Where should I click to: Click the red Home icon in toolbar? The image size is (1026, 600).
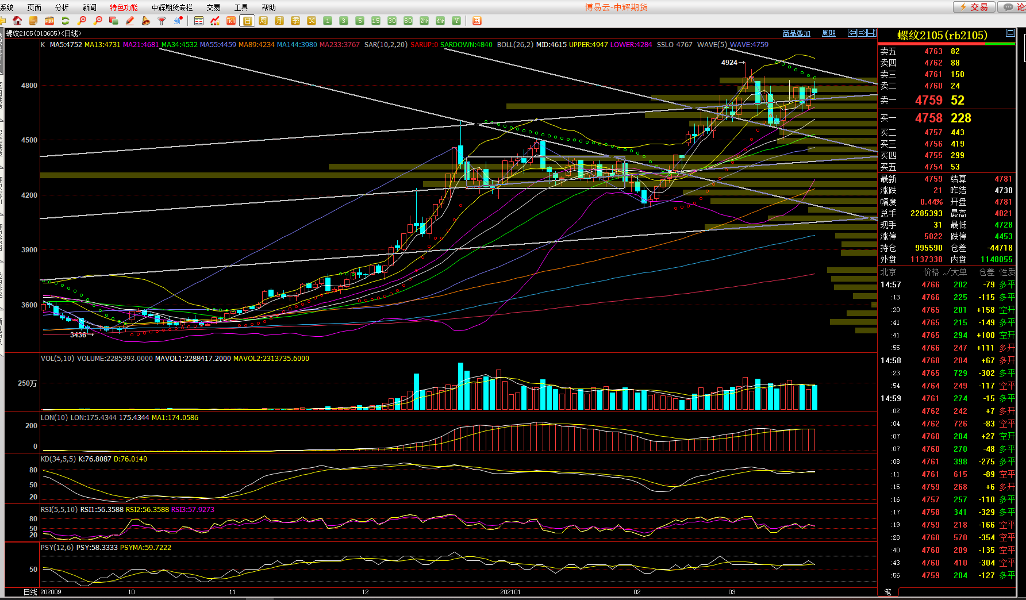coord(17,21)
